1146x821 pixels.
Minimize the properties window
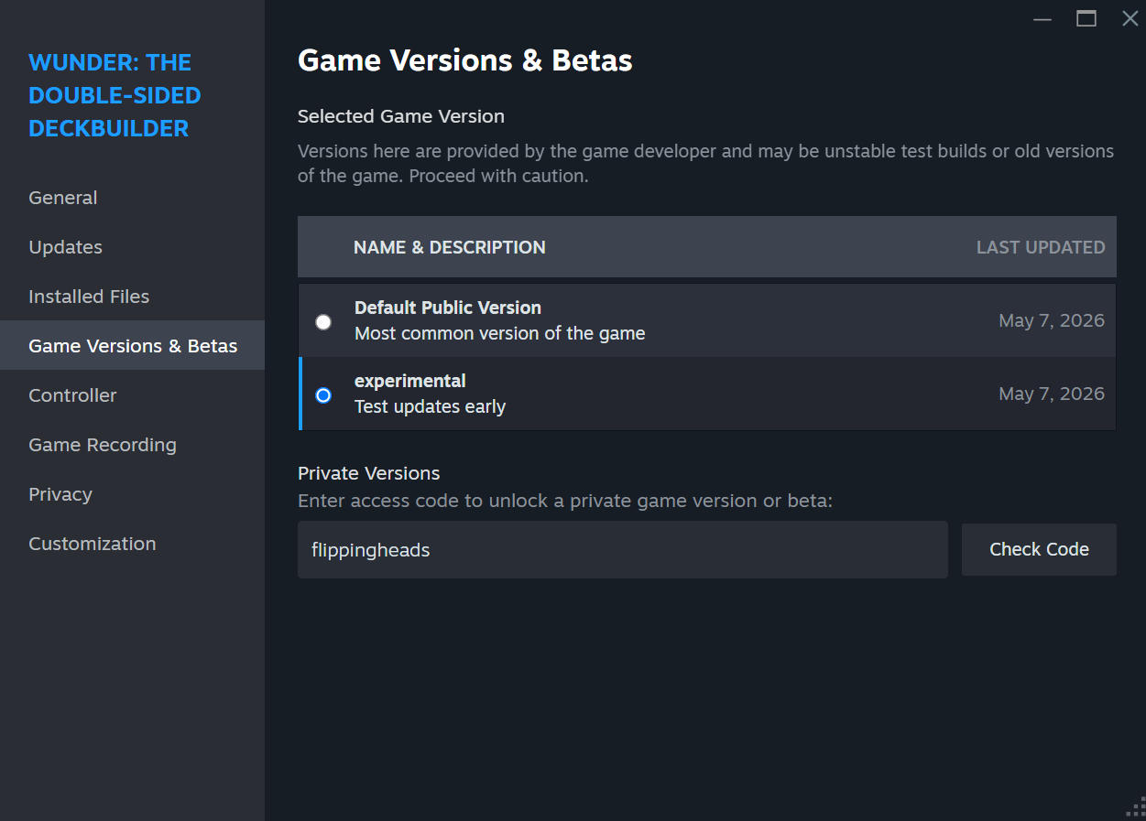click(x=1042, y=18)
